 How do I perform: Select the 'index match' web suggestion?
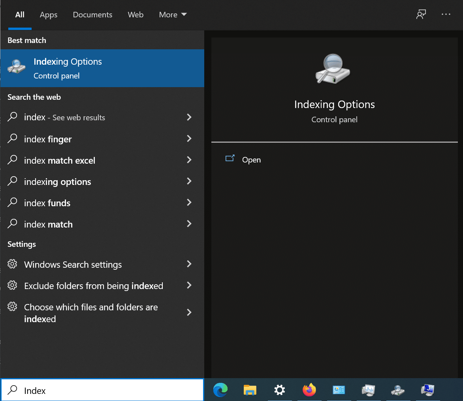pyautogui.click(x=102, y=224)
